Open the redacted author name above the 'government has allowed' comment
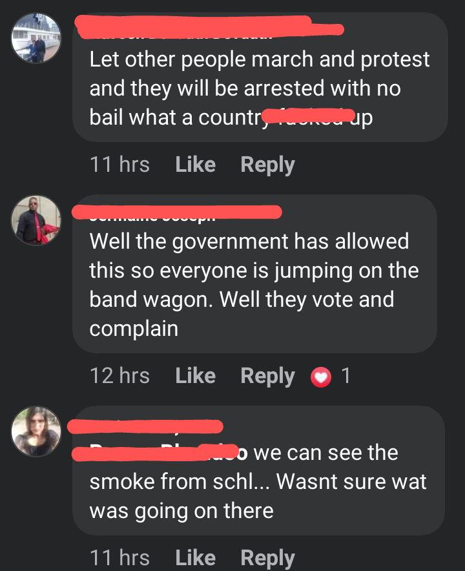The image size is (465, 571). (x=177, y=213)
